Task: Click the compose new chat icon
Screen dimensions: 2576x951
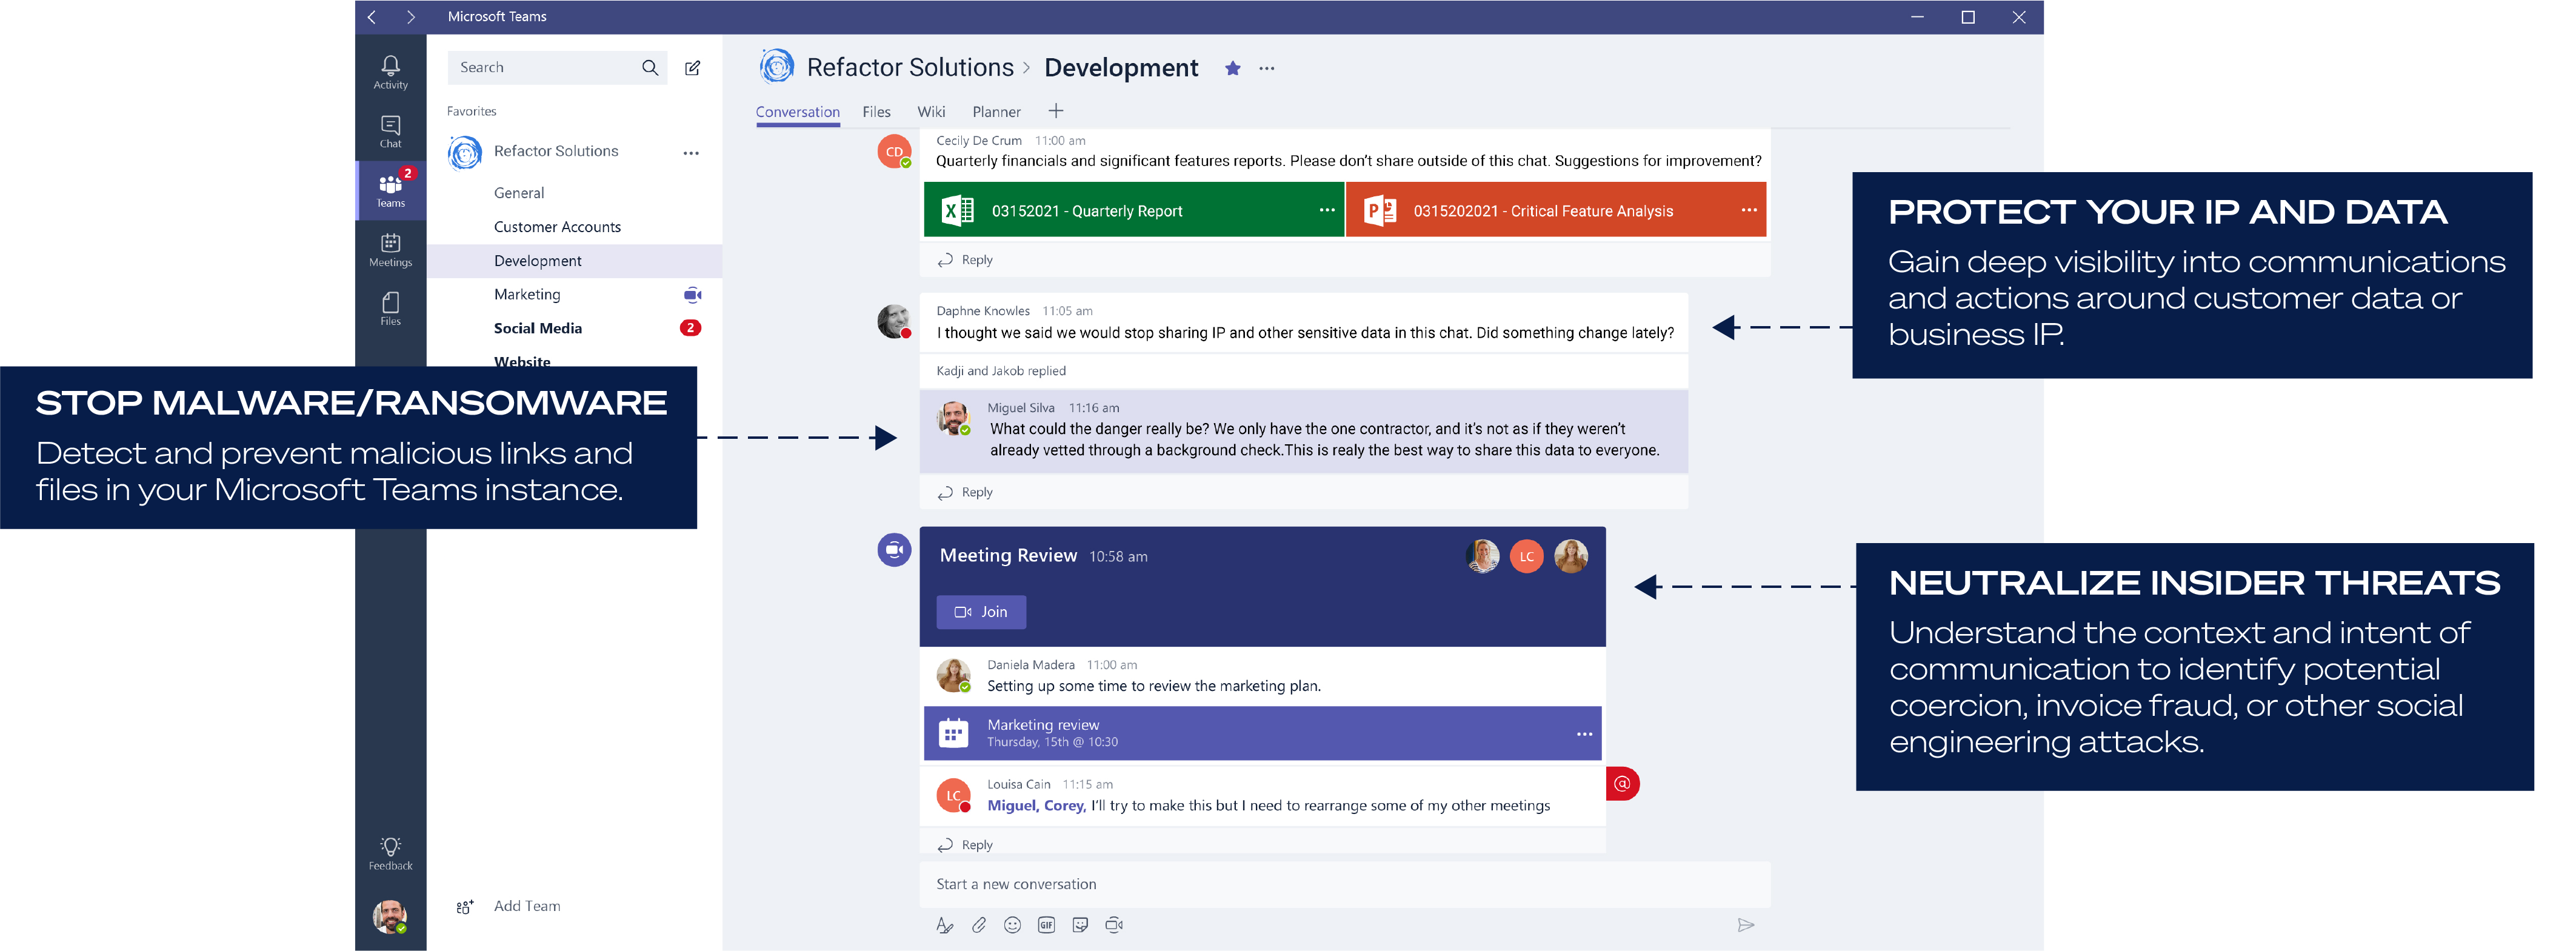Action: pos(692,67)
